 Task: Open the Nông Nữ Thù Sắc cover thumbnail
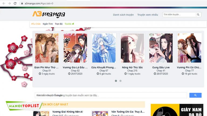[132, 48]
